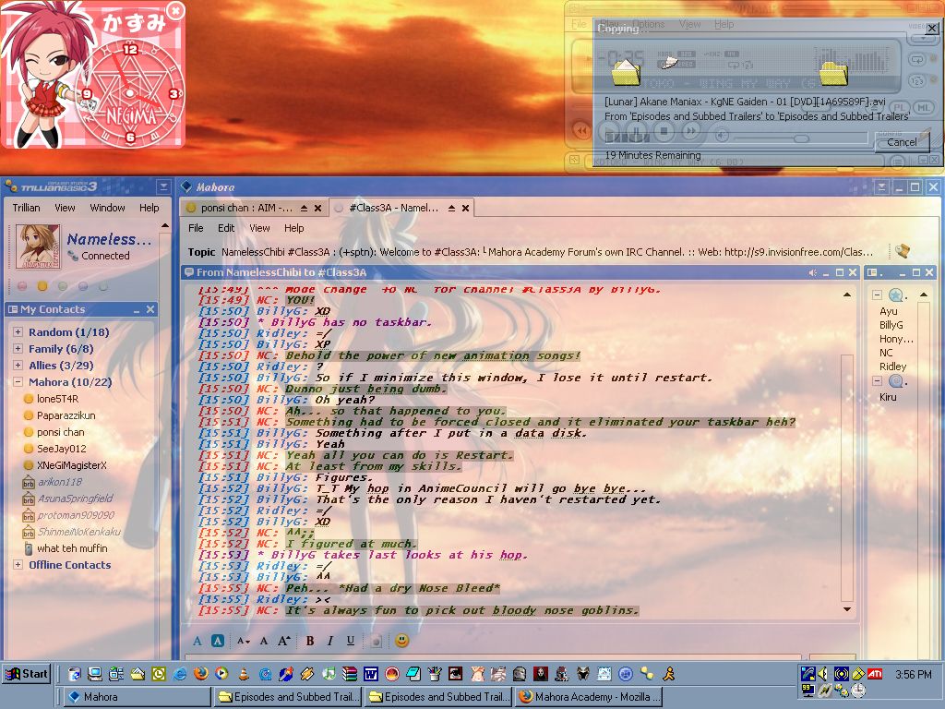This screenshot has height=709, width=945.
Task: Open Mahora taskbar button
Action: tap(137, 697)
